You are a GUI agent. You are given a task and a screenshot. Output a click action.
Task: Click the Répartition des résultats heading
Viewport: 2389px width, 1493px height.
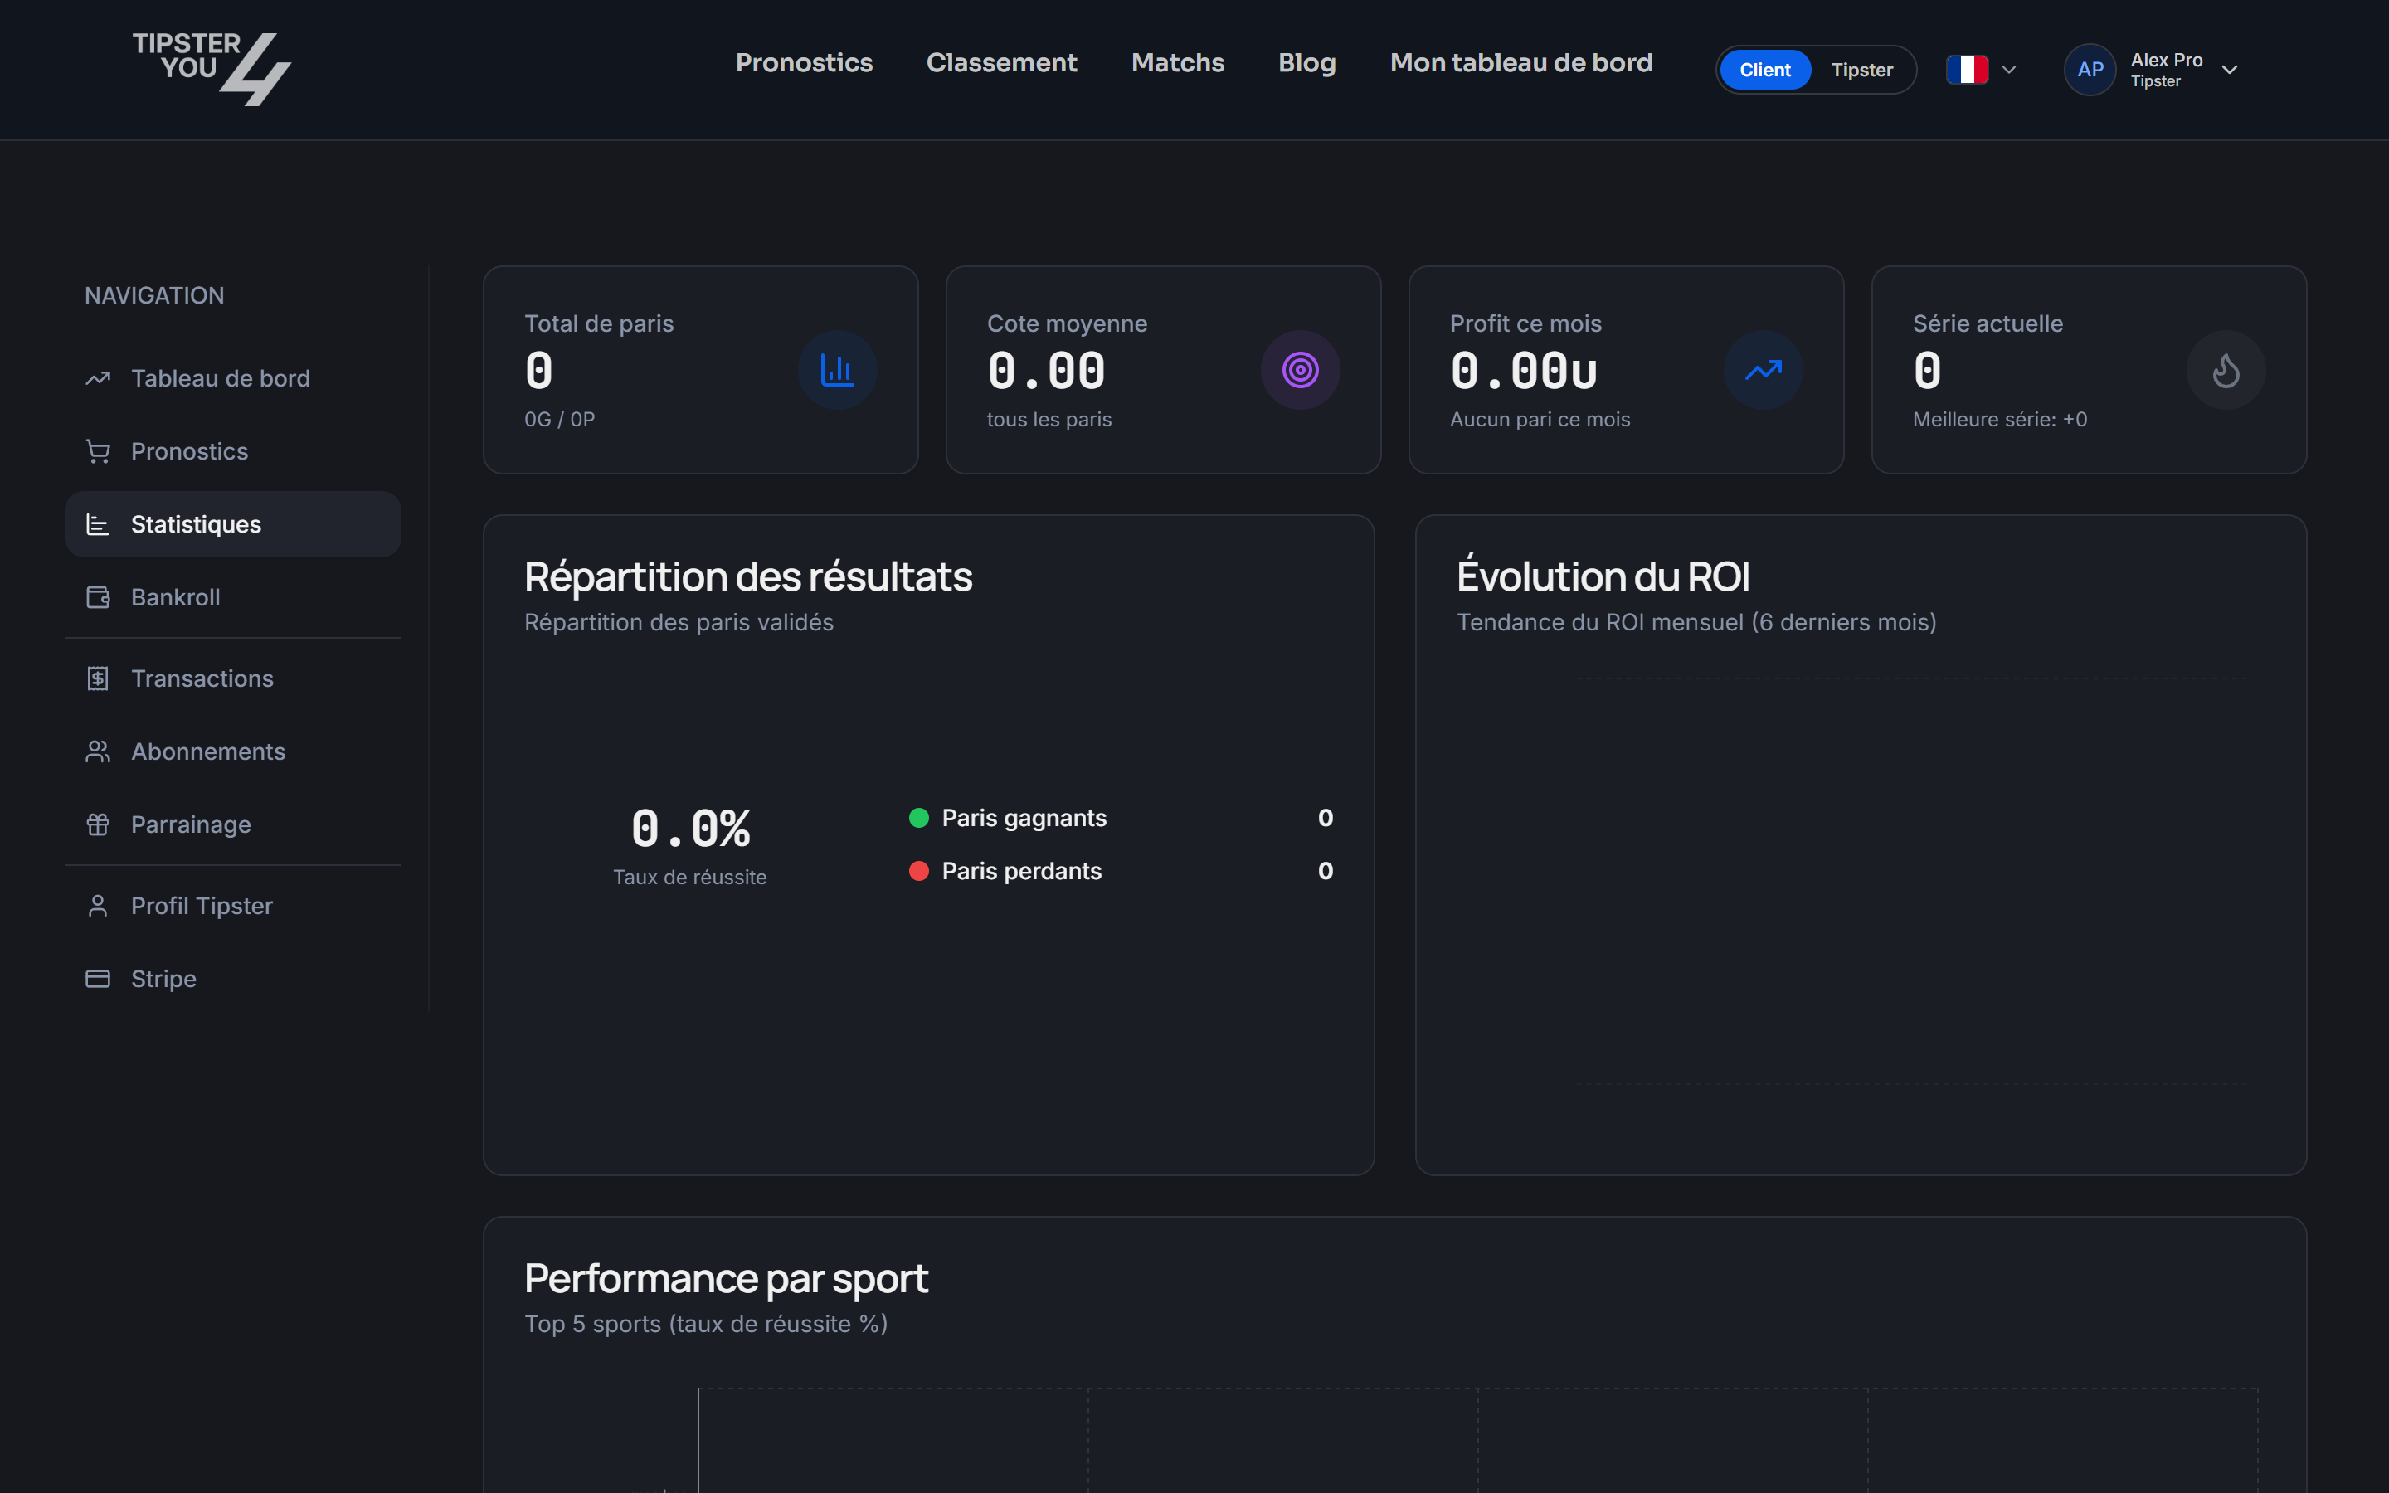pos(748,576)
